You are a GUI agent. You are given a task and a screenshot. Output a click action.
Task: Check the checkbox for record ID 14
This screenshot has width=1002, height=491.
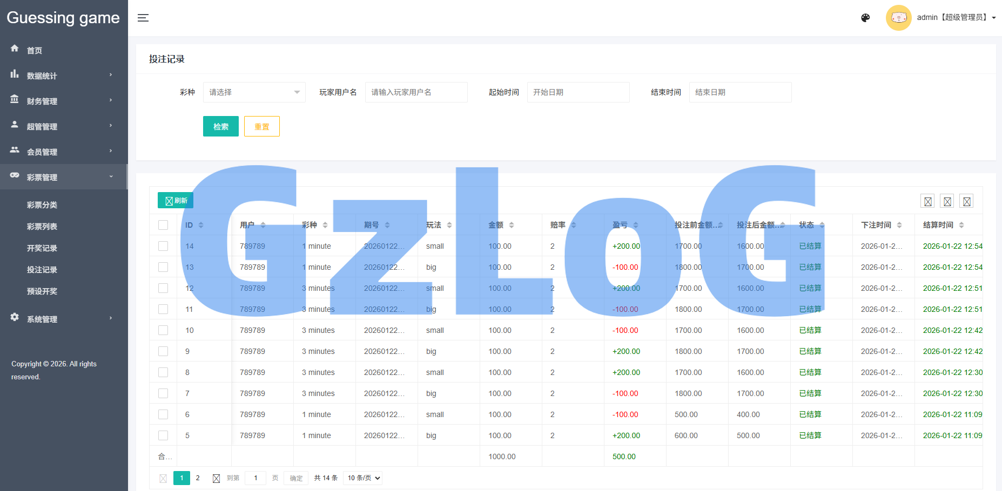(163, 245)
